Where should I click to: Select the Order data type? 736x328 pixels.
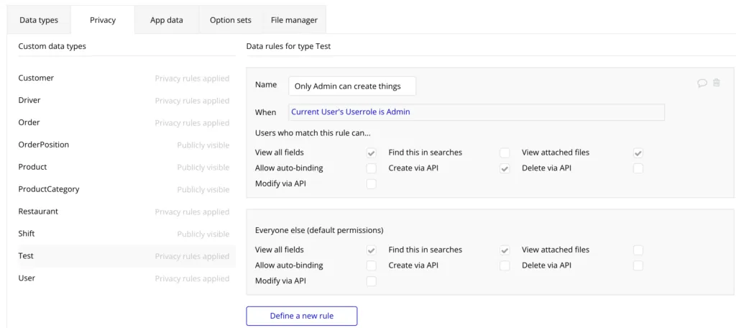[x=126, y=122]
